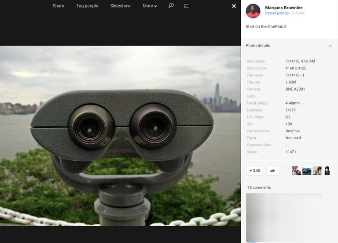The height and width of the screenshot is (243, 338).
Task: Expand the Photo details header
Action: [258, 46]
